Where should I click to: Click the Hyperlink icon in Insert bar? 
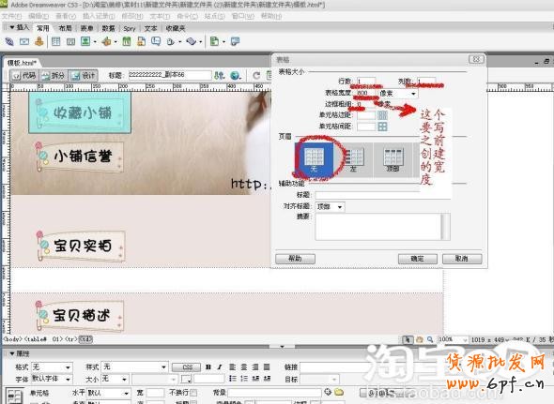click(x=9, y=41)
